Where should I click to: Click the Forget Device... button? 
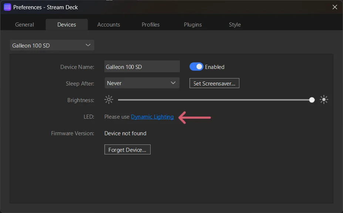click(x=127, y=150)
